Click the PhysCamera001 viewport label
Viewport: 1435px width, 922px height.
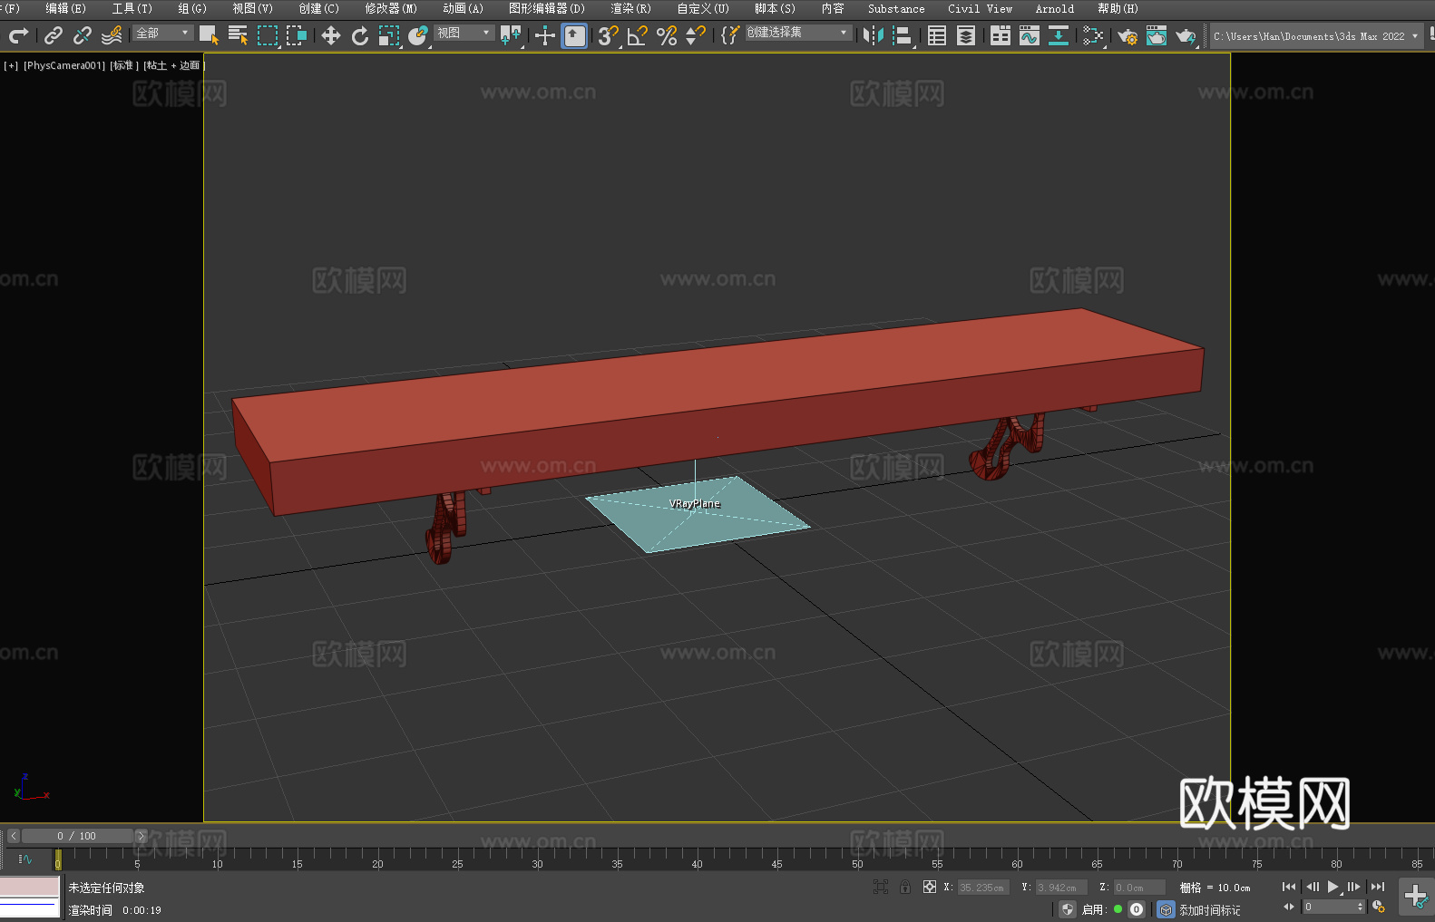click(64, 65)
